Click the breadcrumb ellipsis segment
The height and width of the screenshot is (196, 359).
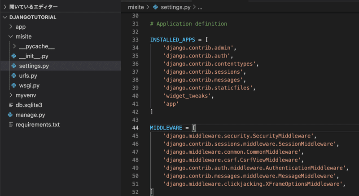tap(200, 7)
